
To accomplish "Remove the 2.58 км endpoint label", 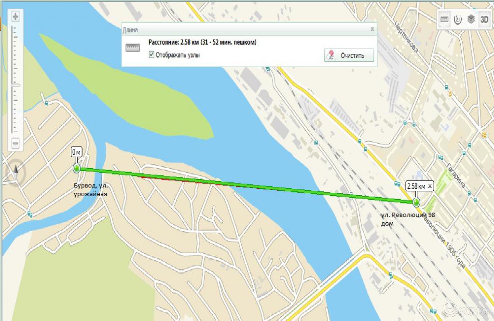I will [x=430, y=186].
